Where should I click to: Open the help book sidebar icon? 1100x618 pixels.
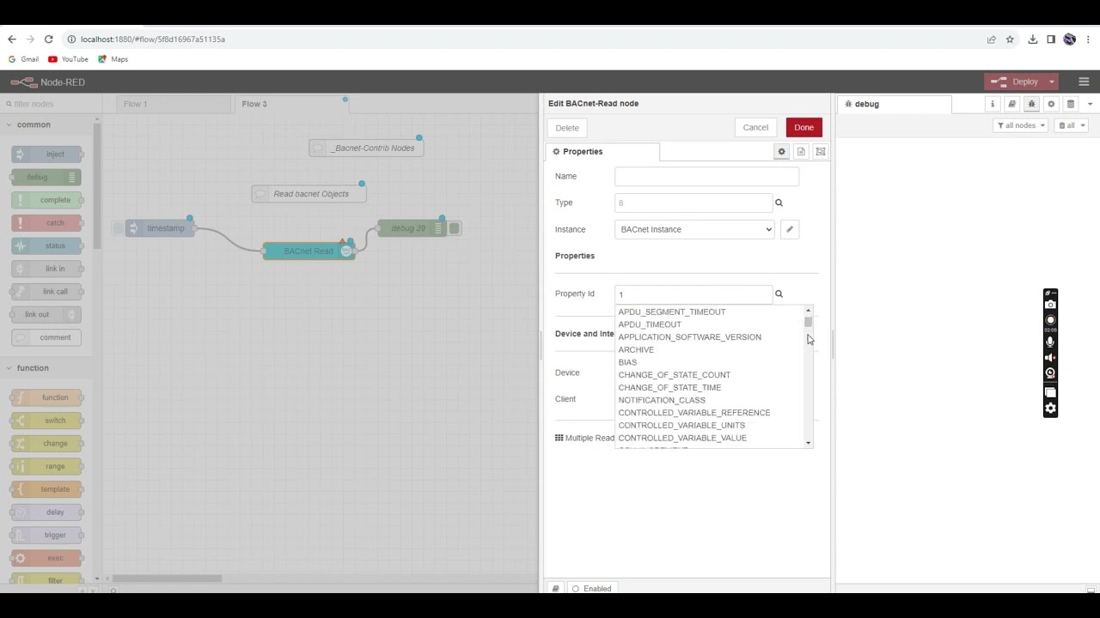1011,104
